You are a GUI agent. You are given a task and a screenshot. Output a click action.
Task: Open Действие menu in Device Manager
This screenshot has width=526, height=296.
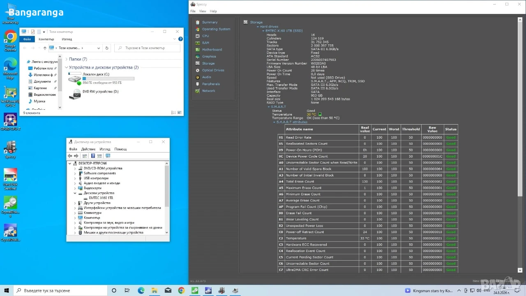pyautogui.click(x=88, y=149)
